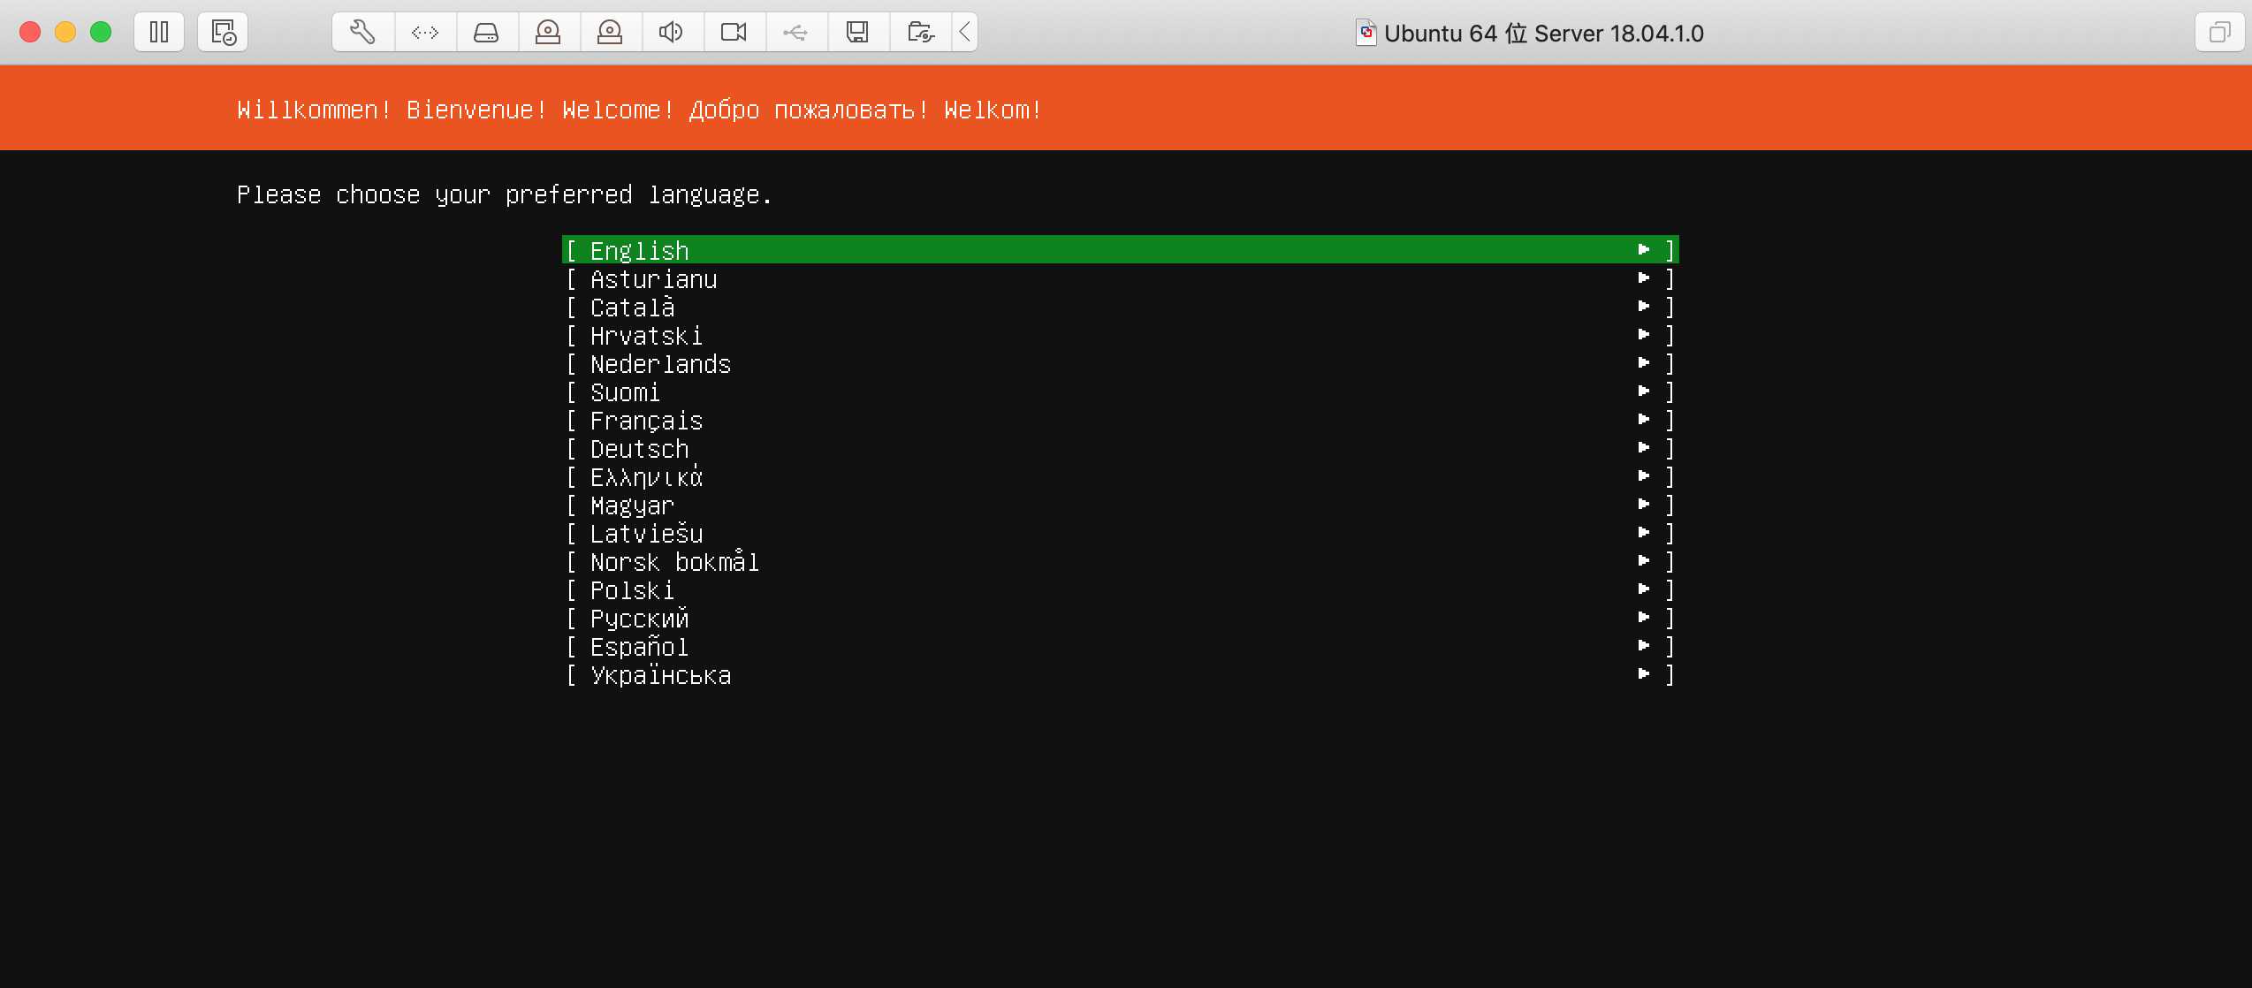Click the document icon beside the VM title

point(1366,33)
